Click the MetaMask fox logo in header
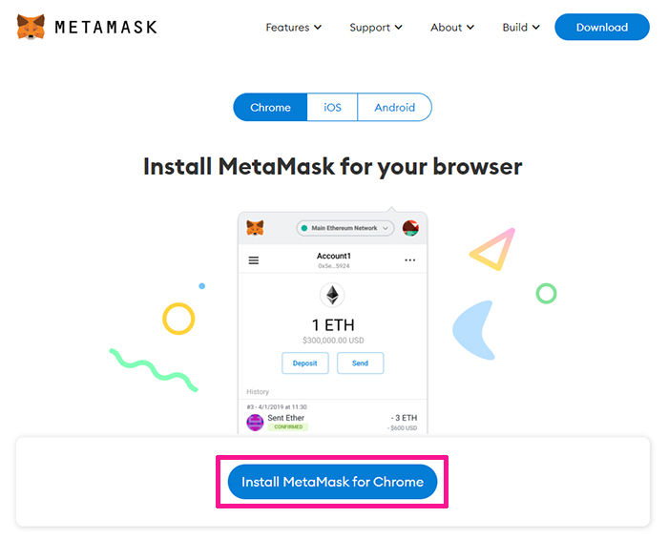 (x=31, y=27)
